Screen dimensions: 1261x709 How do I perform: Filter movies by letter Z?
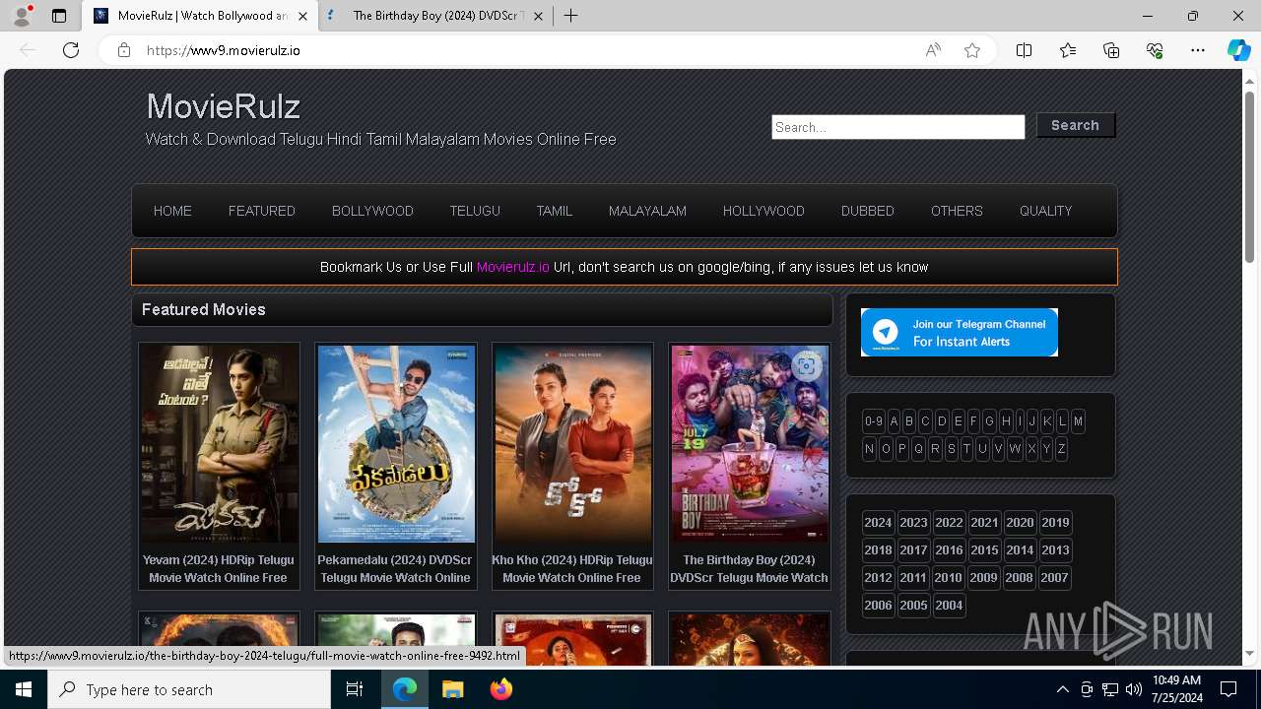click(1061, 449)
